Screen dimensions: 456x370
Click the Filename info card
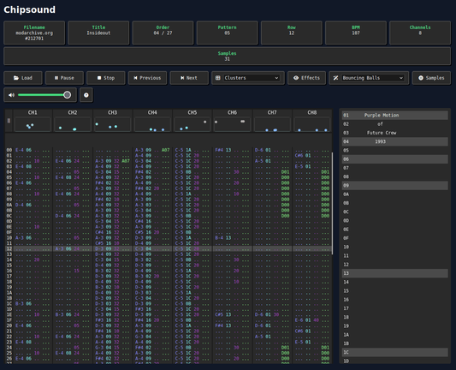point(34,33)
